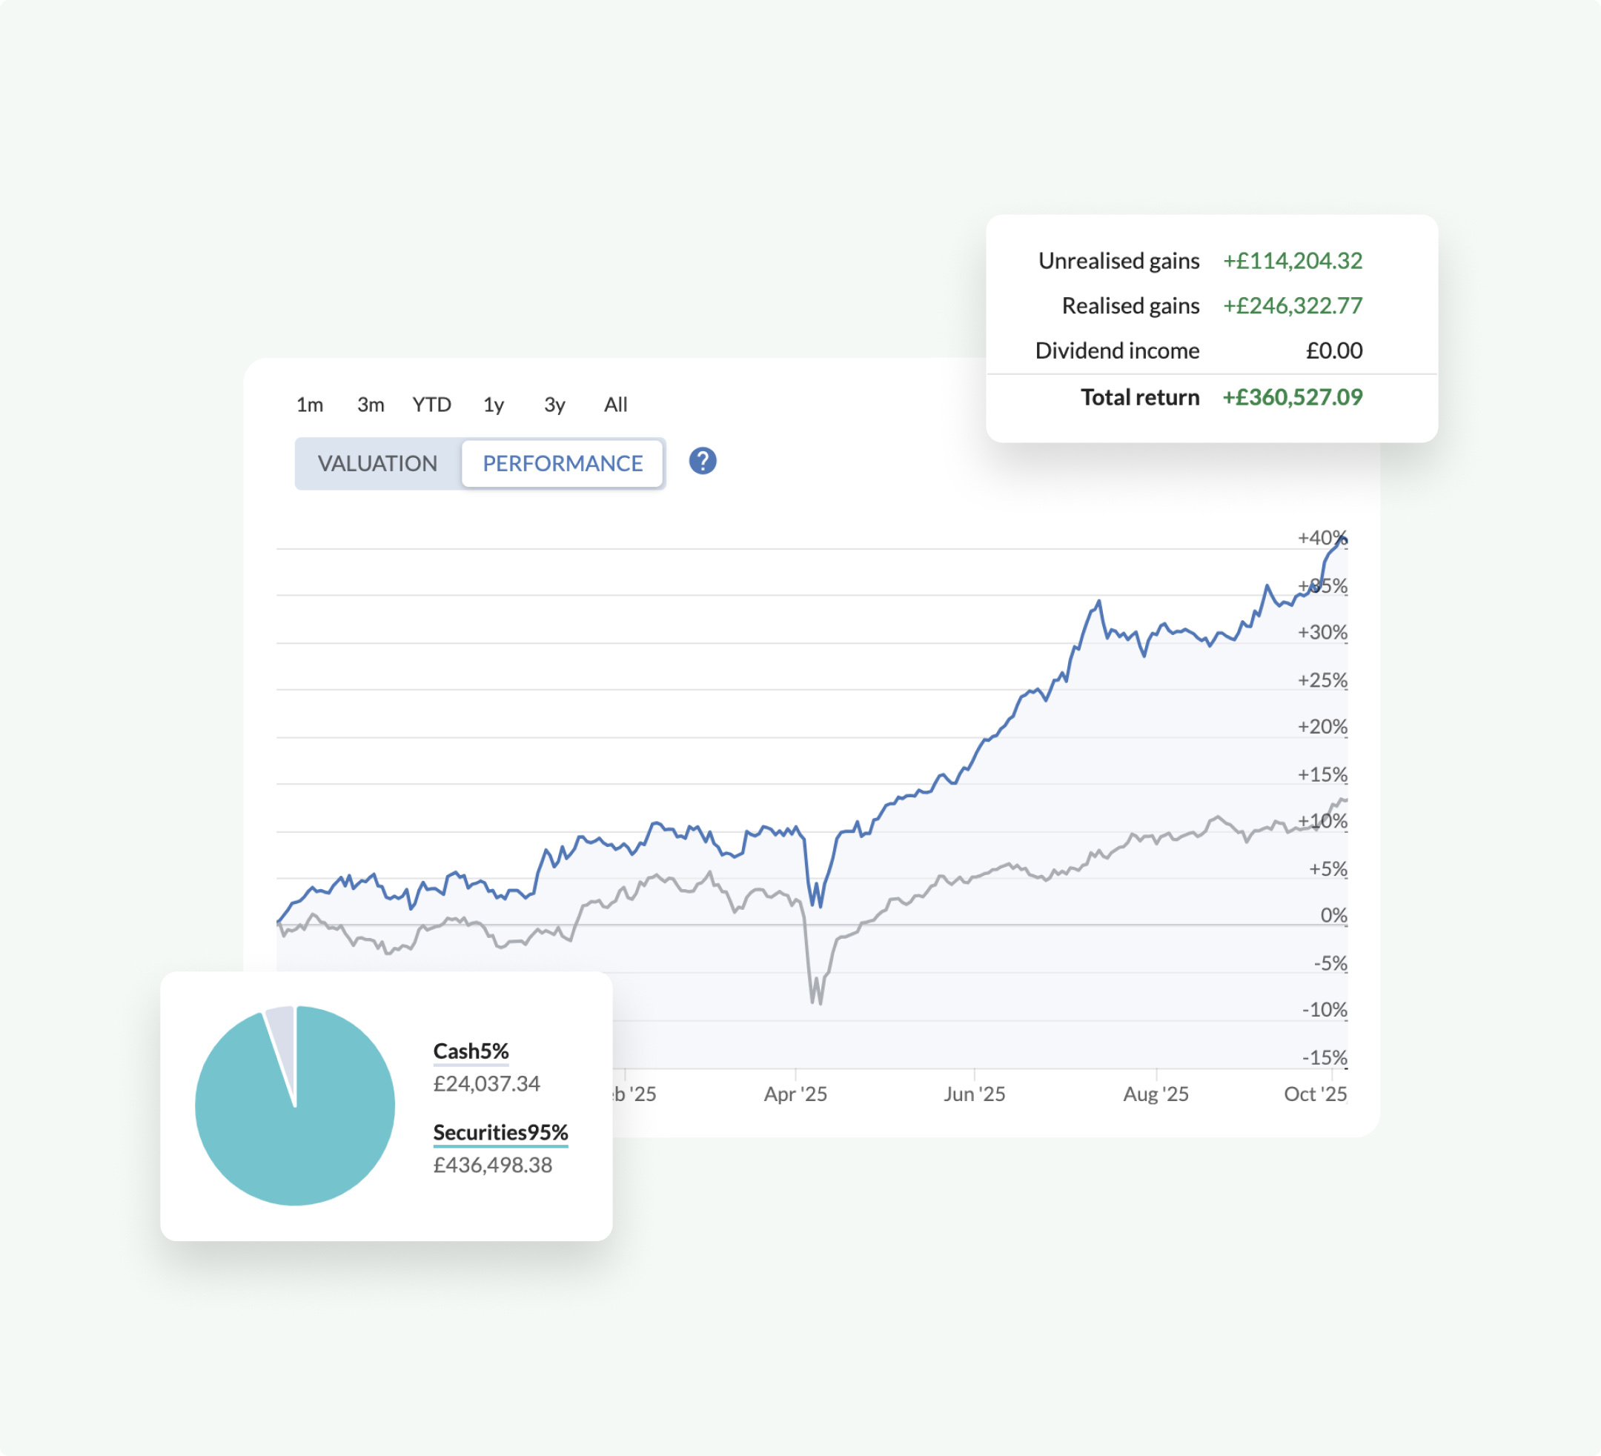
Task: Select the 3y time range
Action: pyautogui.click(x=554, y=405)
